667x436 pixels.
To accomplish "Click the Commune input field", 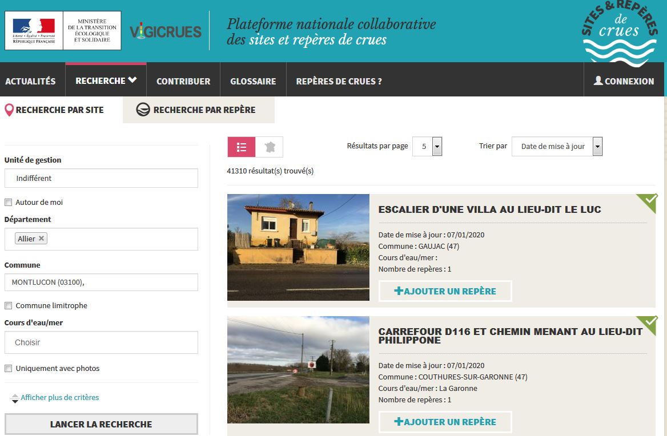I will pyautogui.click(x=101, y=282).
